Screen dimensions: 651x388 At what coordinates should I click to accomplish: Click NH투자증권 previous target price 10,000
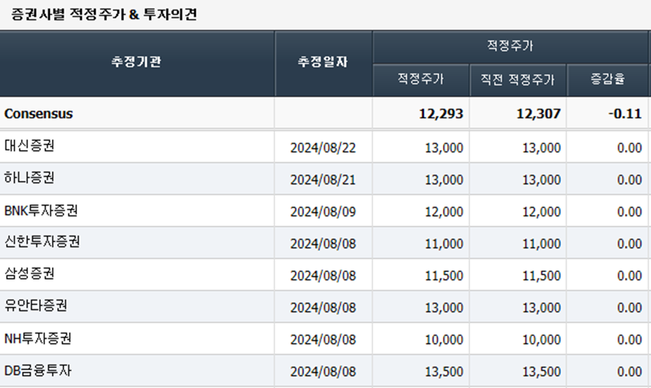pyautogui.click(x=541, y=340)
